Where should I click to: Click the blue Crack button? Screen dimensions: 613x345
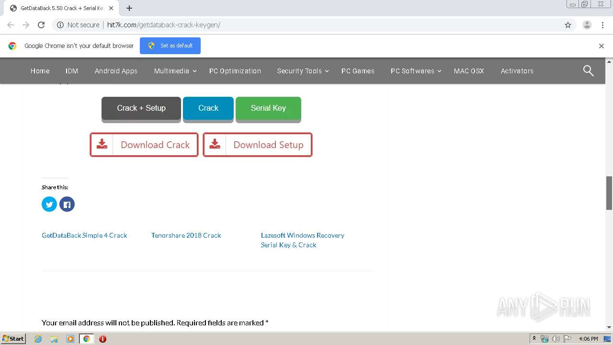208,108
